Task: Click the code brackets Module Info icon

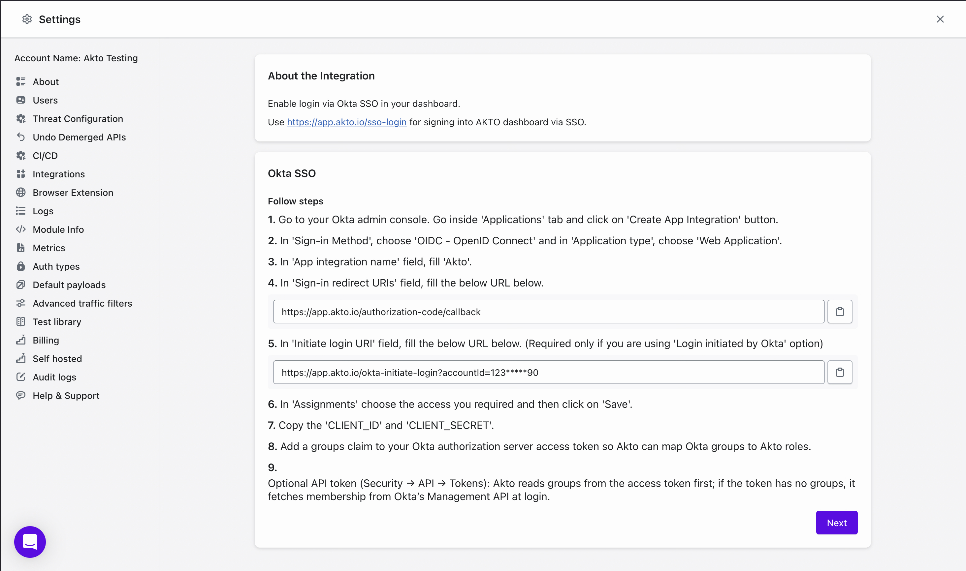Action: point(21,229)
